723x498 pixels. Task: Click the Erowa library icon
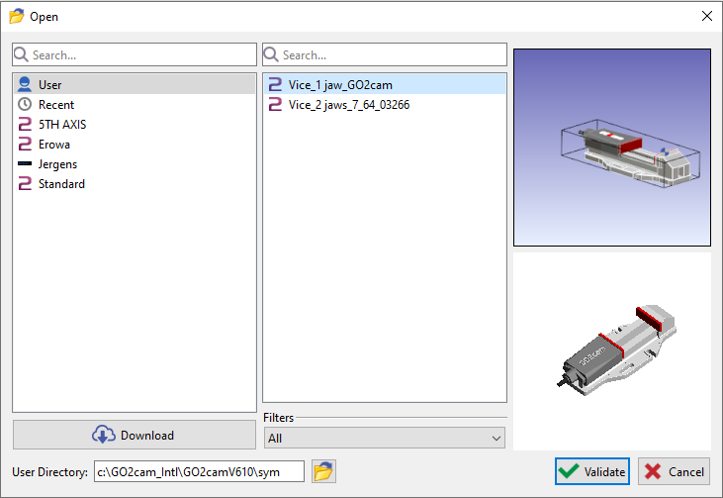25,145
